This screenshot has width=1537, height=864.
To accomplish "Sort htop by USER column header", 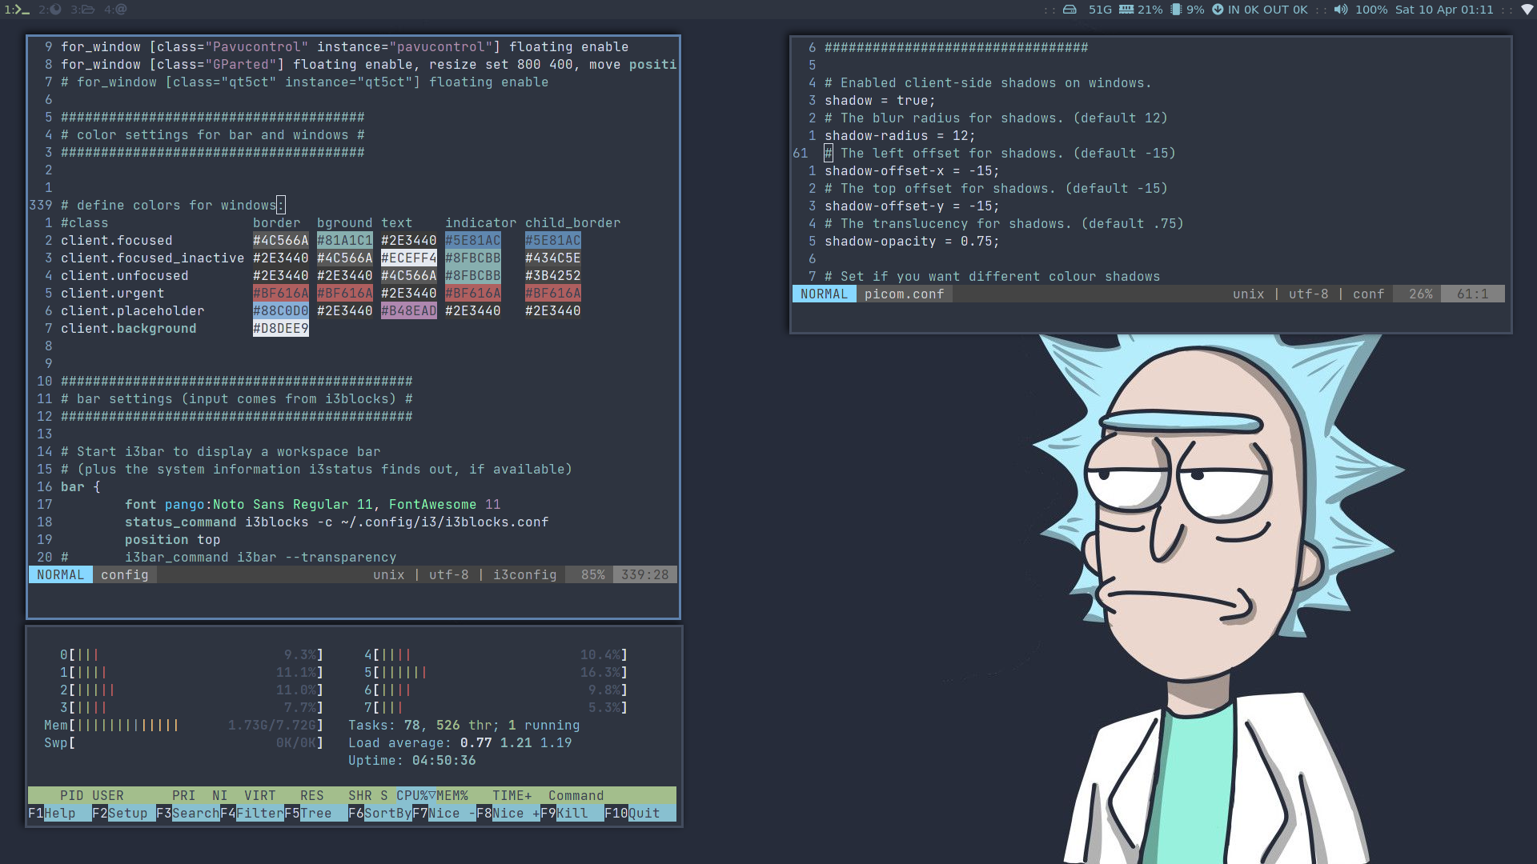I will (108, 796).
